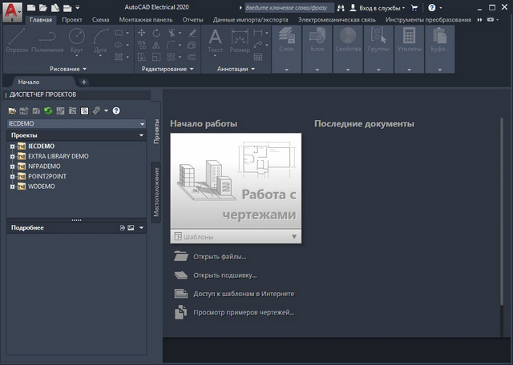Viewport: 513px width, 365px height.
Task: Click the blue help icon in ДИСПЕТЧЕР ПРОЕКТОВ
Action: click(117, 110)
